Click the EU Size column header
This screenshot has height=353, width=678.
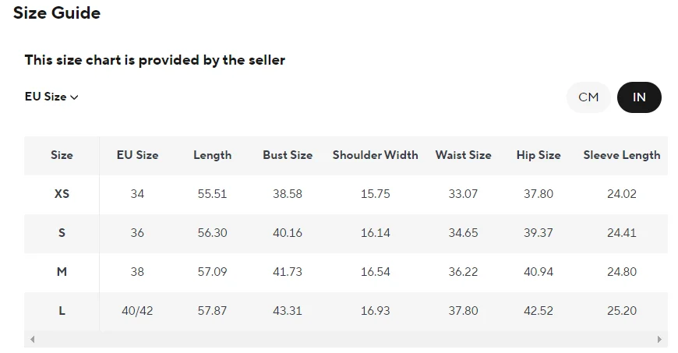137,155
